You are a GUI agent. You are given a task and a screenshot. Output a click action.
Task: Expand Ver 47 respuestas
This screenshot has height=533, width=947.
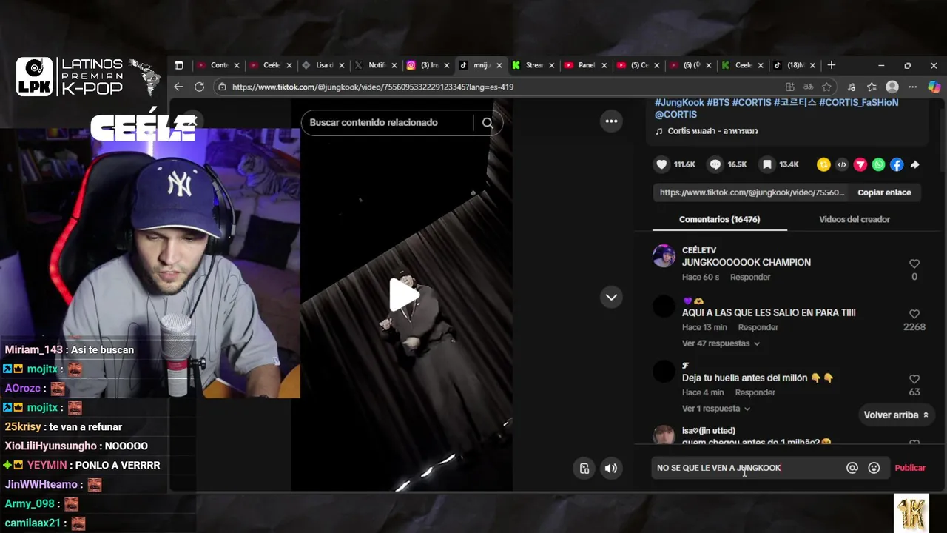[721, 343]
